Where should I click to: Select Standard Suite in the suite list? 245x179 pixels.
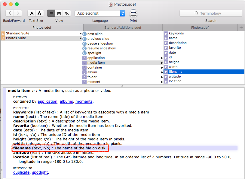click(41, 34)
